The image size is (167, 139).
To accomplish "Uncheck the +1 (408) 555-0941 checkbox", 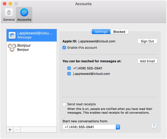I will point(69,68).
